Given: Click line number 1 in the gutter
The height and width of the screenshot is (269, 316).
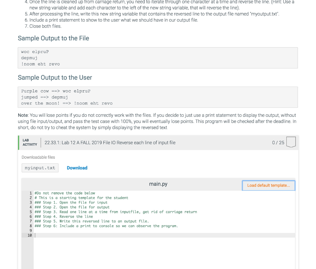Looking at the screenshot, I should click(x=30, y=193).
